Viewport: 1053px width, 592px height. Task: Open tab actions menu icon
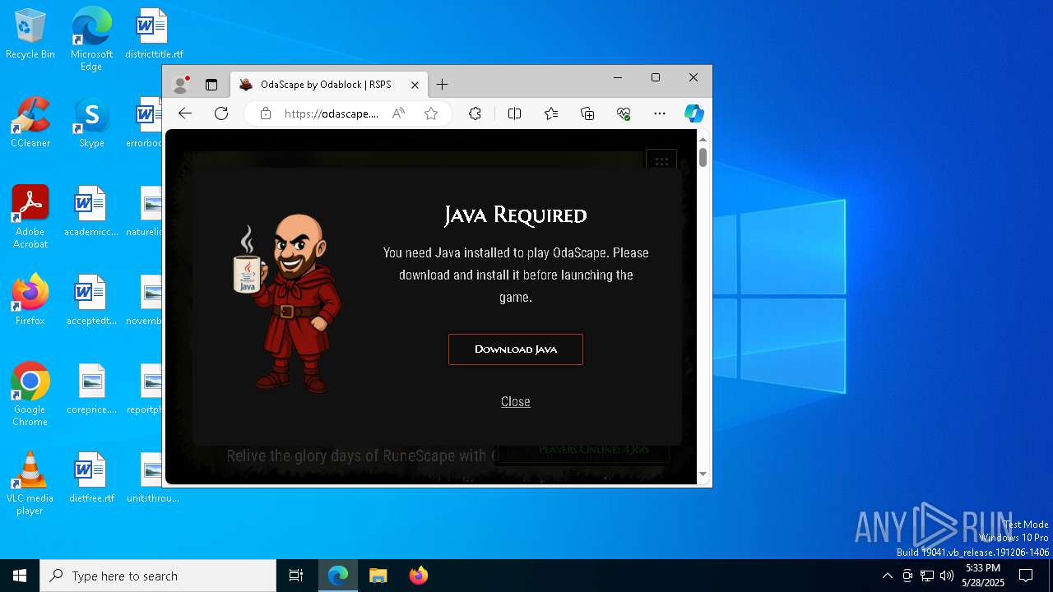[211, 85]
